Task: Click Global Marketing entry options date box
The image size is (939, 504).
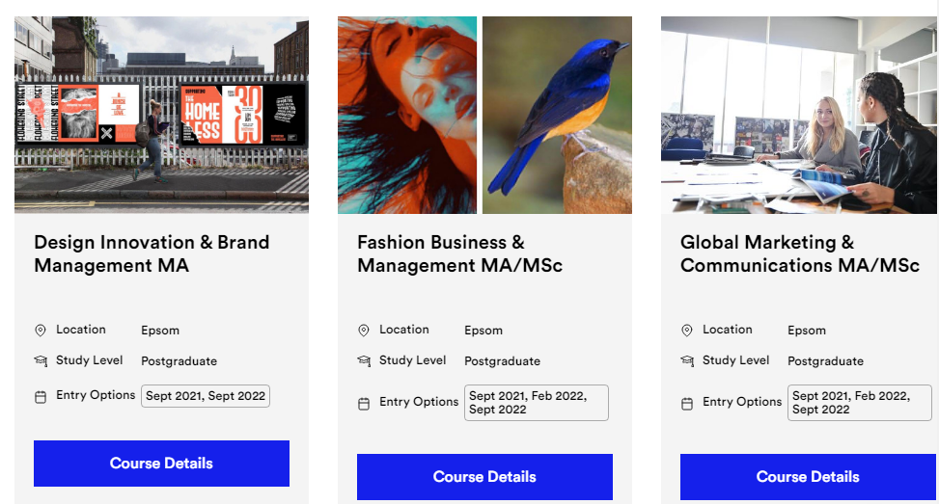Action: click(859, 403)
